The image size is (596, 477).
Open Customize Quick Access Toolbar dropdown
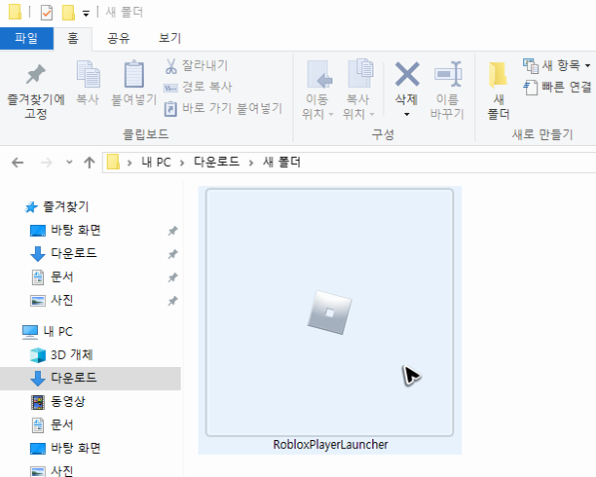click(x=87, y=14)
